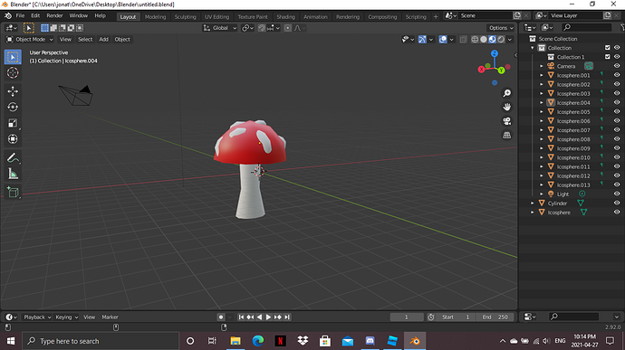Toggle proportional editing icon
This screenshot has width=625, height=350.
click(288, 28)
